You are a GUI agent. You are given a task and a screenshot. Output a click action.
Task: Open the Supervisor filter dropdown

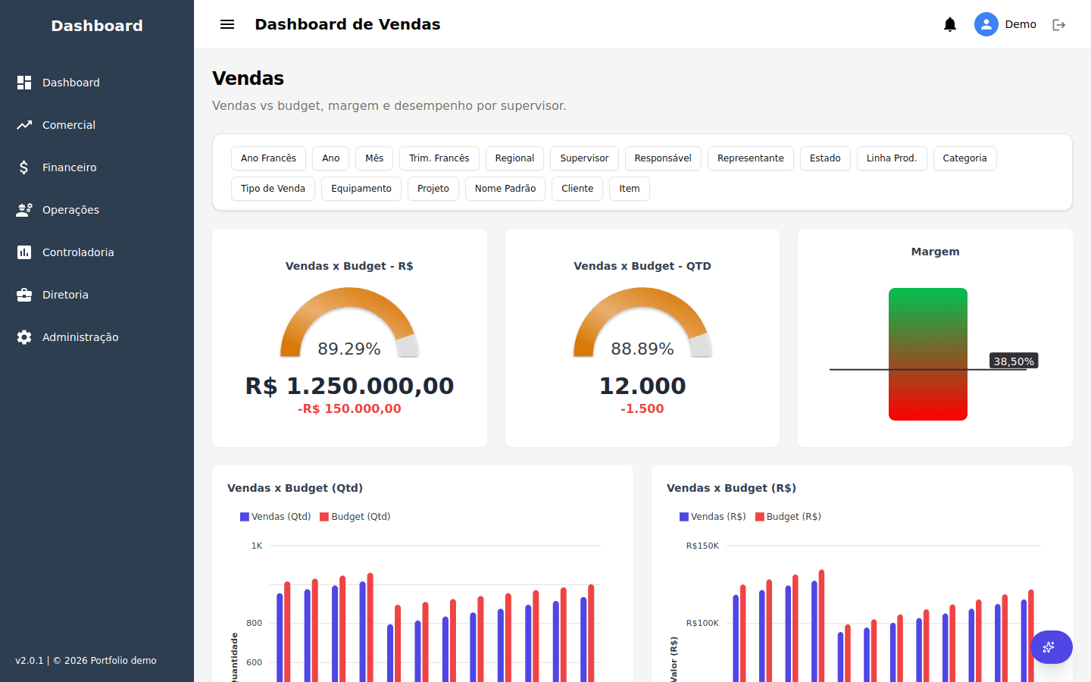click(584, 158)
